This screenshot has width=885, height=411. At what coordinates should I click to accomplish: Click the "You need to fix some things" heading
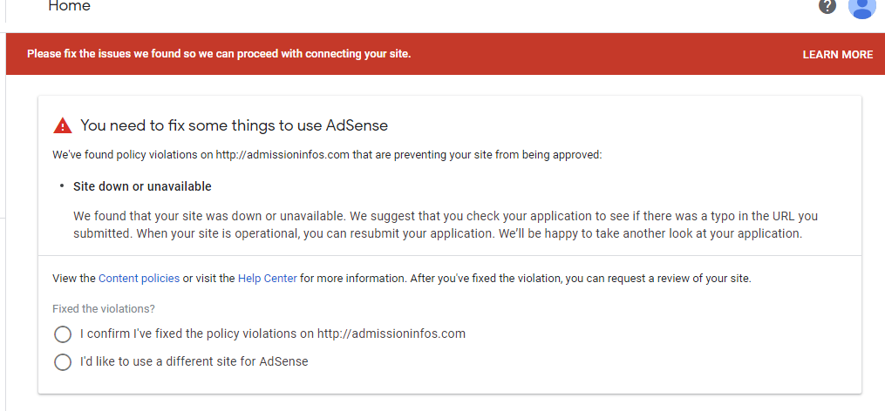click(x=234, y=125)
